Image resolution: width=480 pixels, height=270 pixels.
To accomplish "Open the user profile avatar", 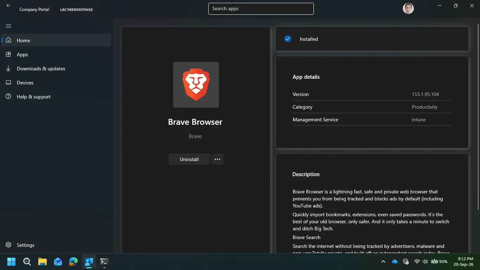I will click(408, 8).
